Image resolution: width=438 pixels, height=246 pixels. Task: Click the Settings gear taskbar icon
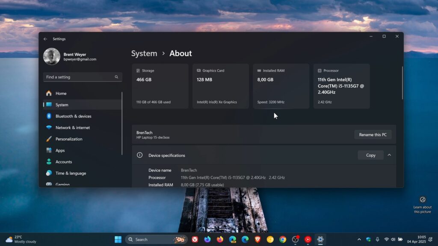(x=320, y=240)
